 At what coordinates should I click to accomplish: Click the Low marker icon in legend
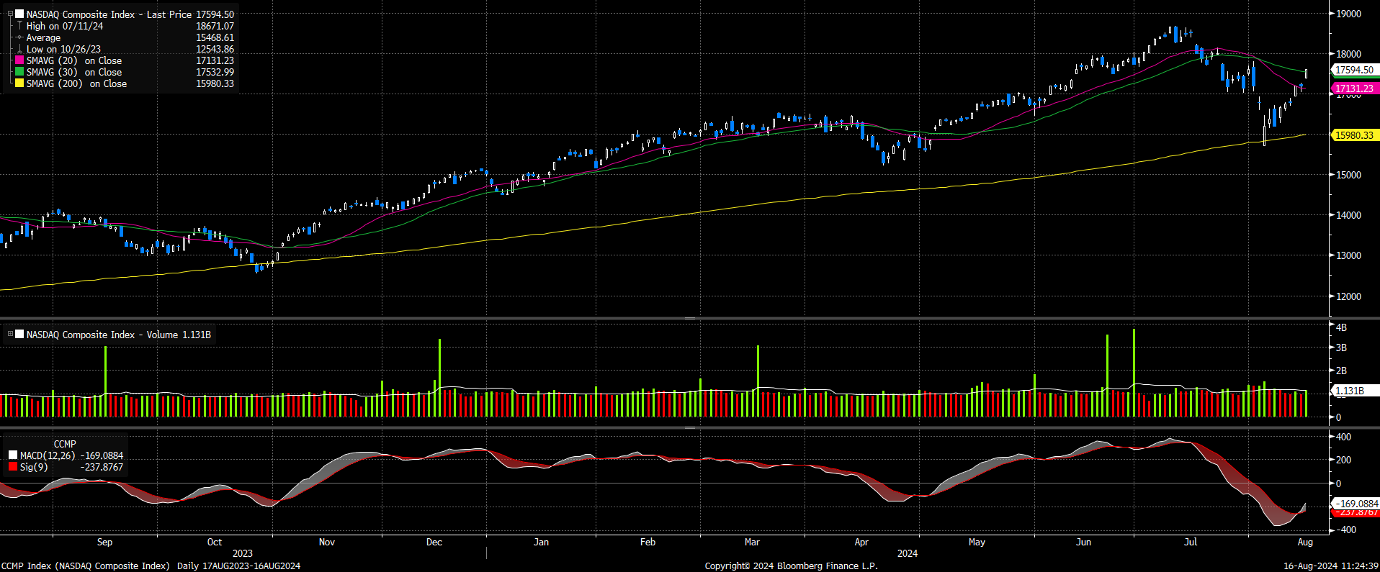coord(20,49)
